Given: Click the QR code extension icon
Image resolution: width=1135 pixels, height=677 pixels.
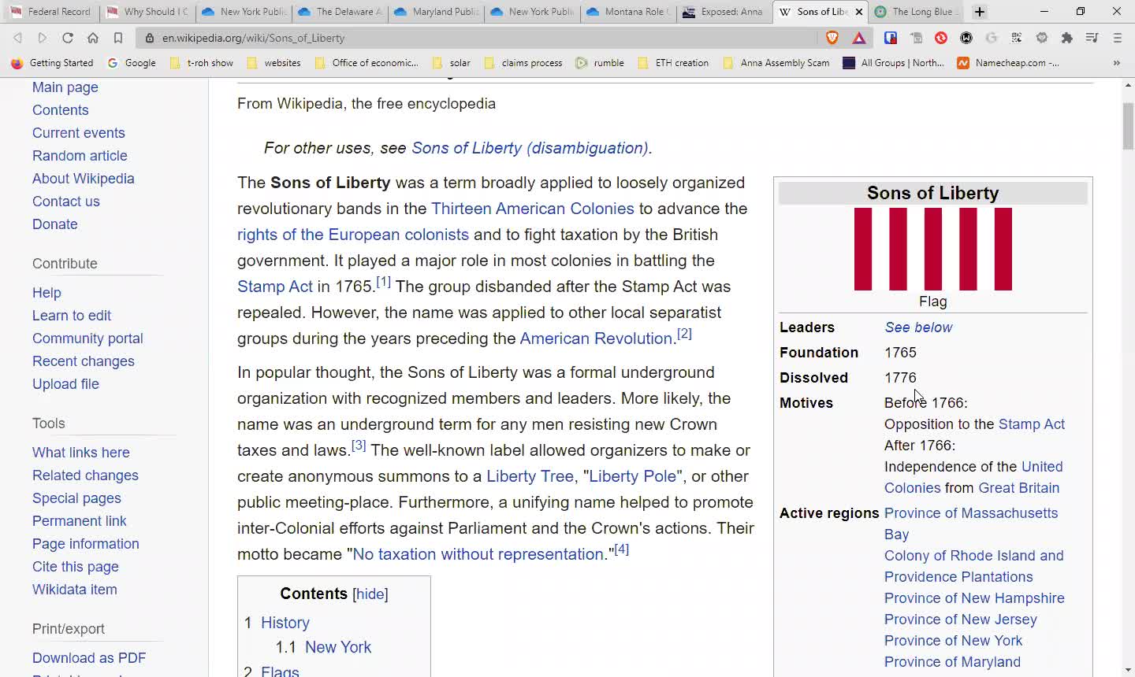Looking at the screenshot, I should [x=1017, y=38].
